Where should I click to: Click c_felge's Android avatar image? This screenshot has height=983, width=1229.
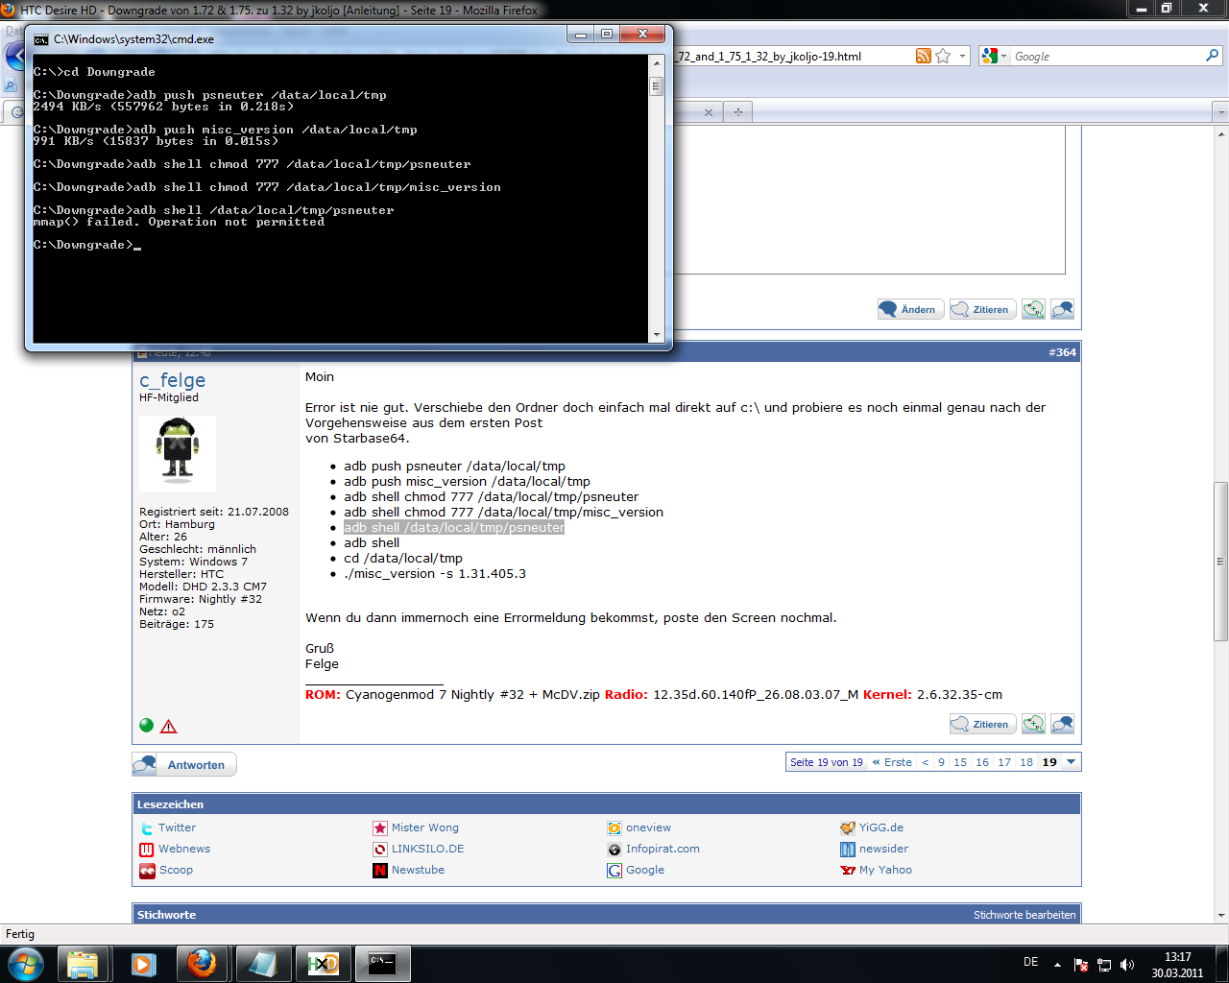178,453
